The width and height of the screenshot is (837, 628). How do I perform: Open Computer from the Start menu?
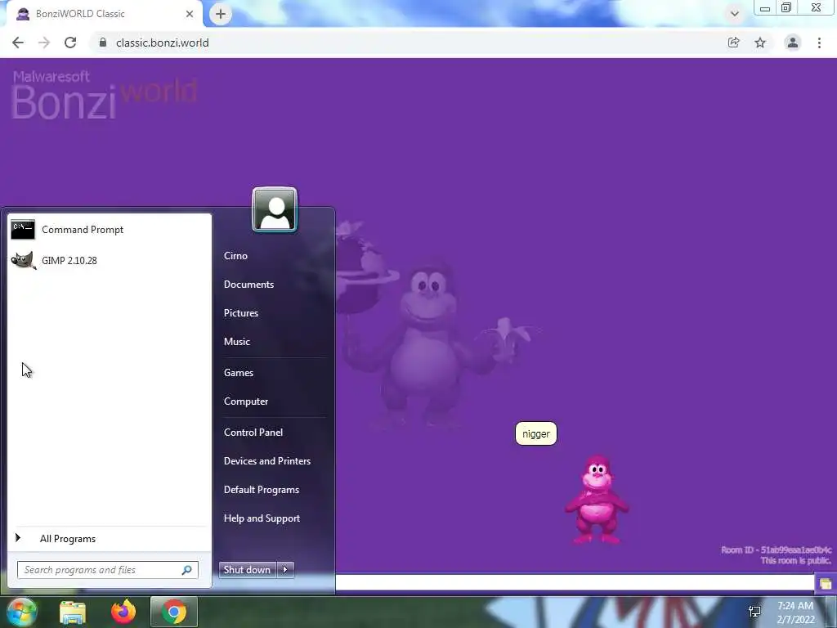[245, 401]
